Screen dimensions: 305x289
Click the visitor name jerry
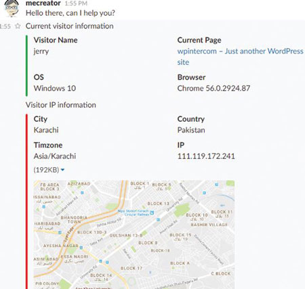pos(41,51)
